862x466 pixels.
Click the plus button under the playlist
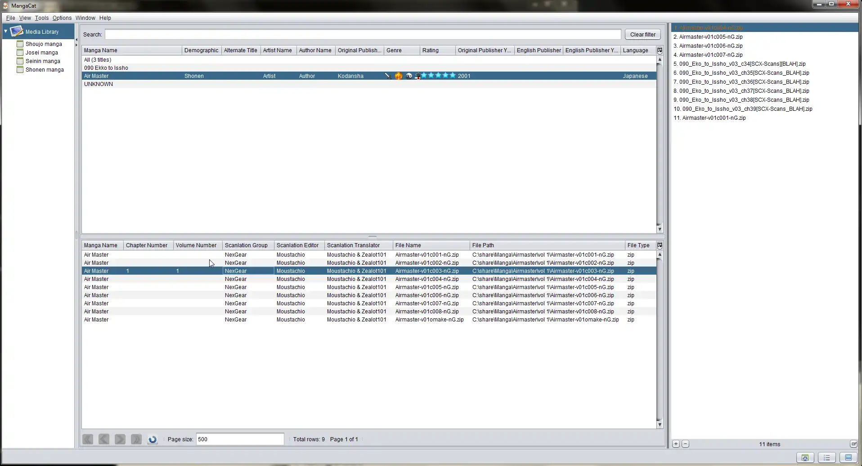pos(676,444)
